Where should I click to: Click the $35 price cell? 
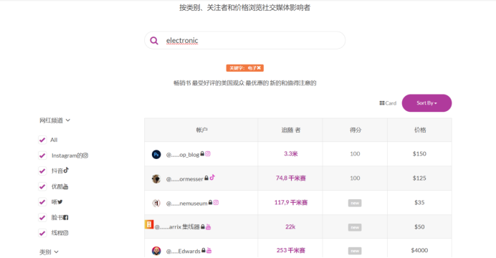[x=419, y=202]
